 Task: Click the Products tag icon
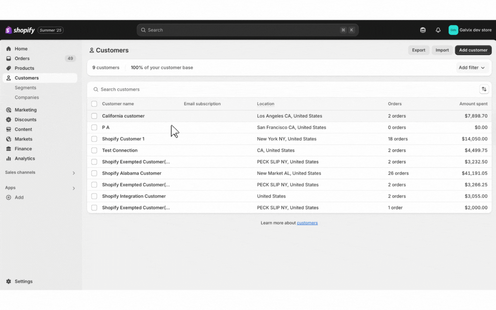point(9,68)
